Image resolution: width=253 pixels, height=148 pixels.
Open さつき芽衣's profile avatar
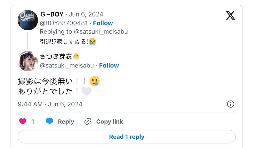(x=28, y=61)
